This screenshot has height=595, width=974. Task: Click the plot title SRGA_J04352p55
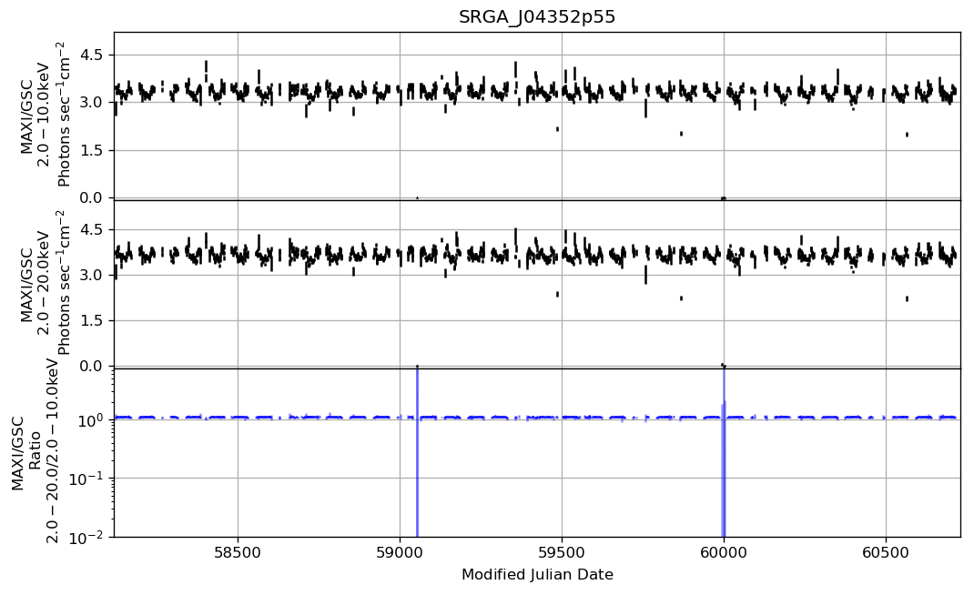pyautogui.click(x=537, y=16)
